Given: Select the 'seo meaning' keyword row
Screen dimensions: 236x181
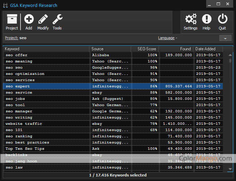Looking at the screenshot, I should pyautogui.click(x=113, y=61).
